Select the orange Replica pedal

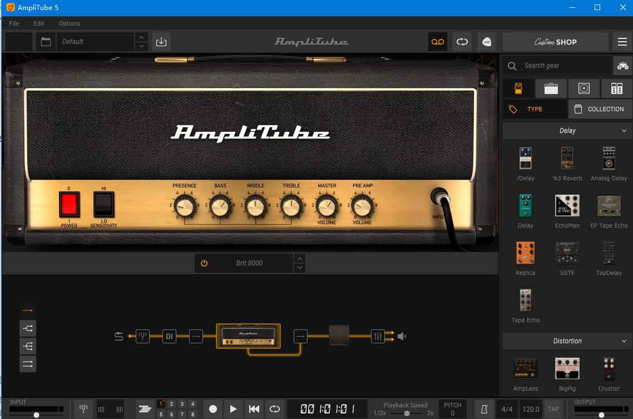point(525,258)
